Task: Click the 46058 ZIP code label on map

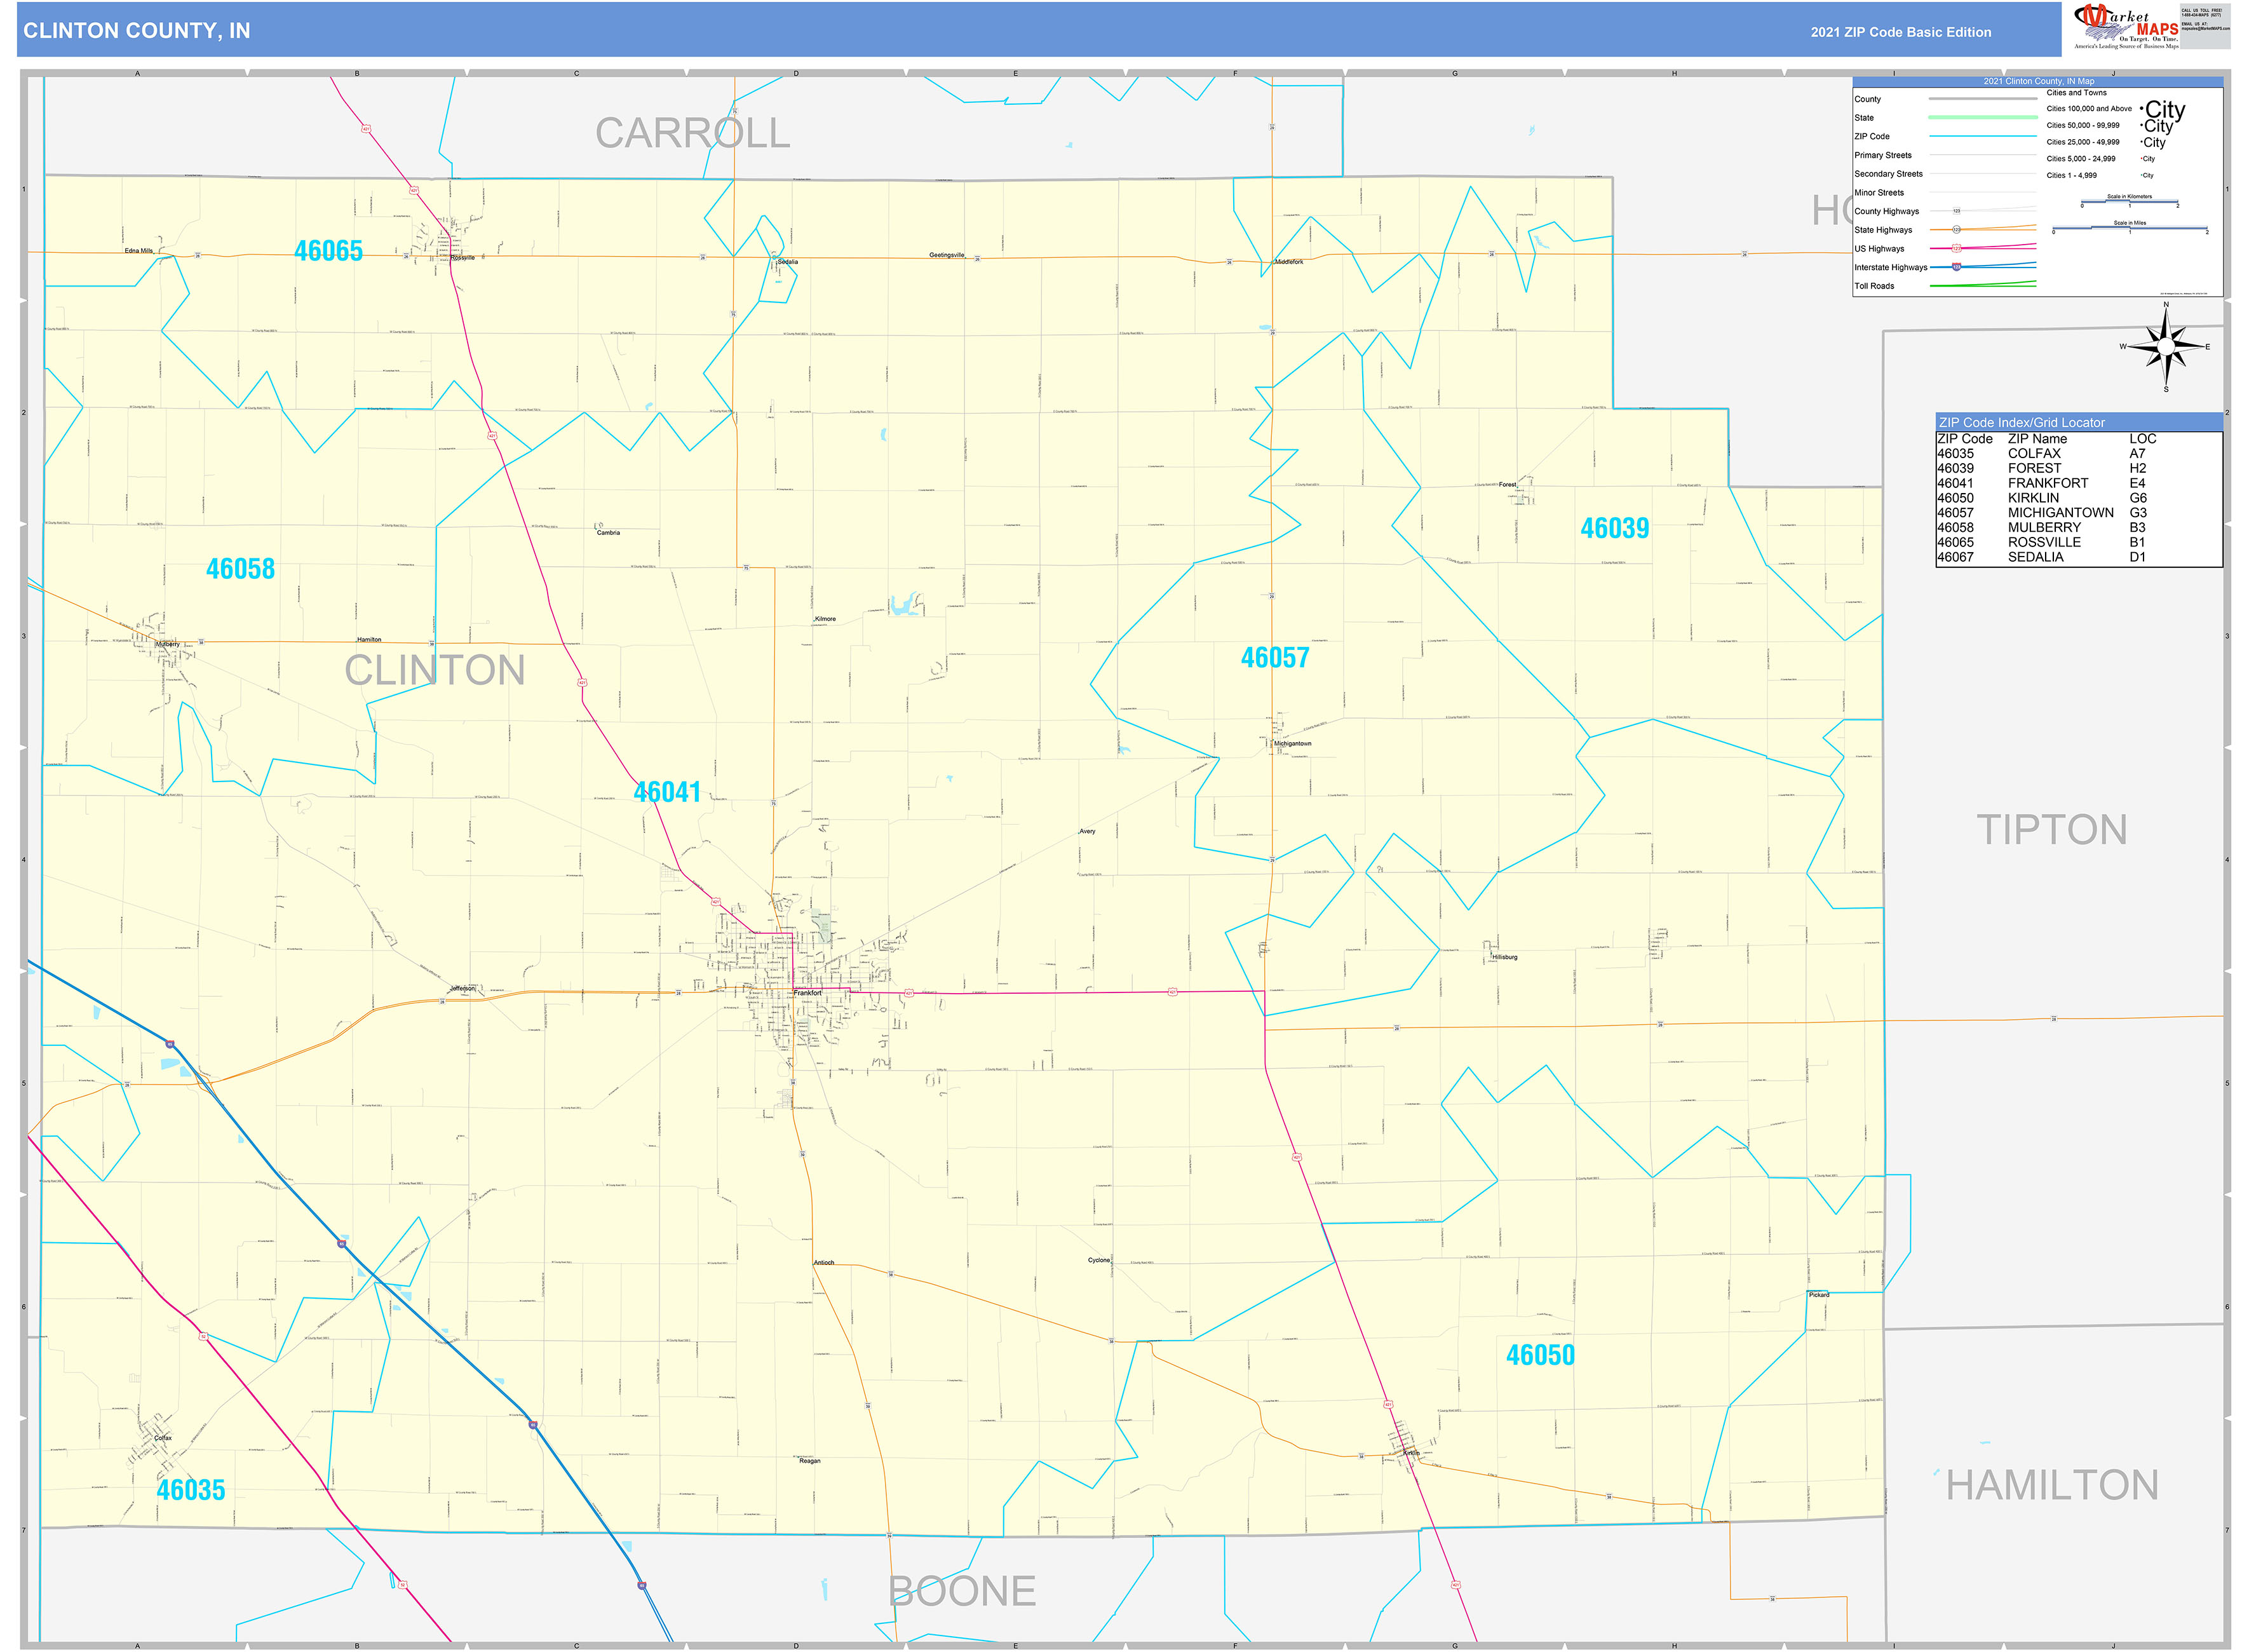Action: point(240,569)
